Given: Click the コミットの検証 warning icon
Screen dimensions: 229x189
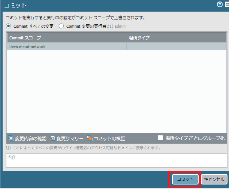Looking at the screenshot, I should pos(90,138).
